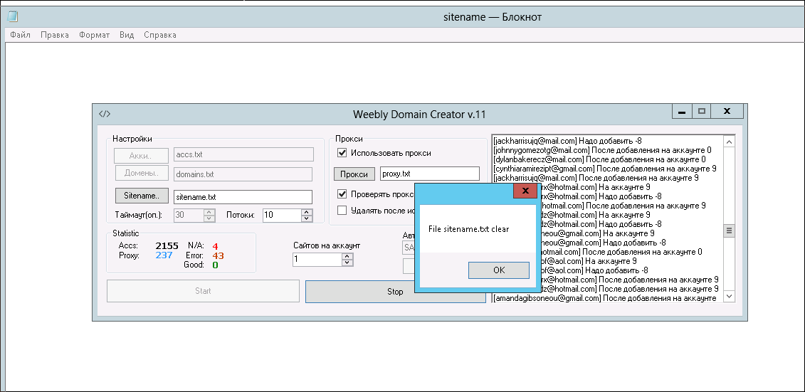Click the Сайтов на аккаунт field
The width and height of the screenshot is (805, 392).
tap(317, 260)
